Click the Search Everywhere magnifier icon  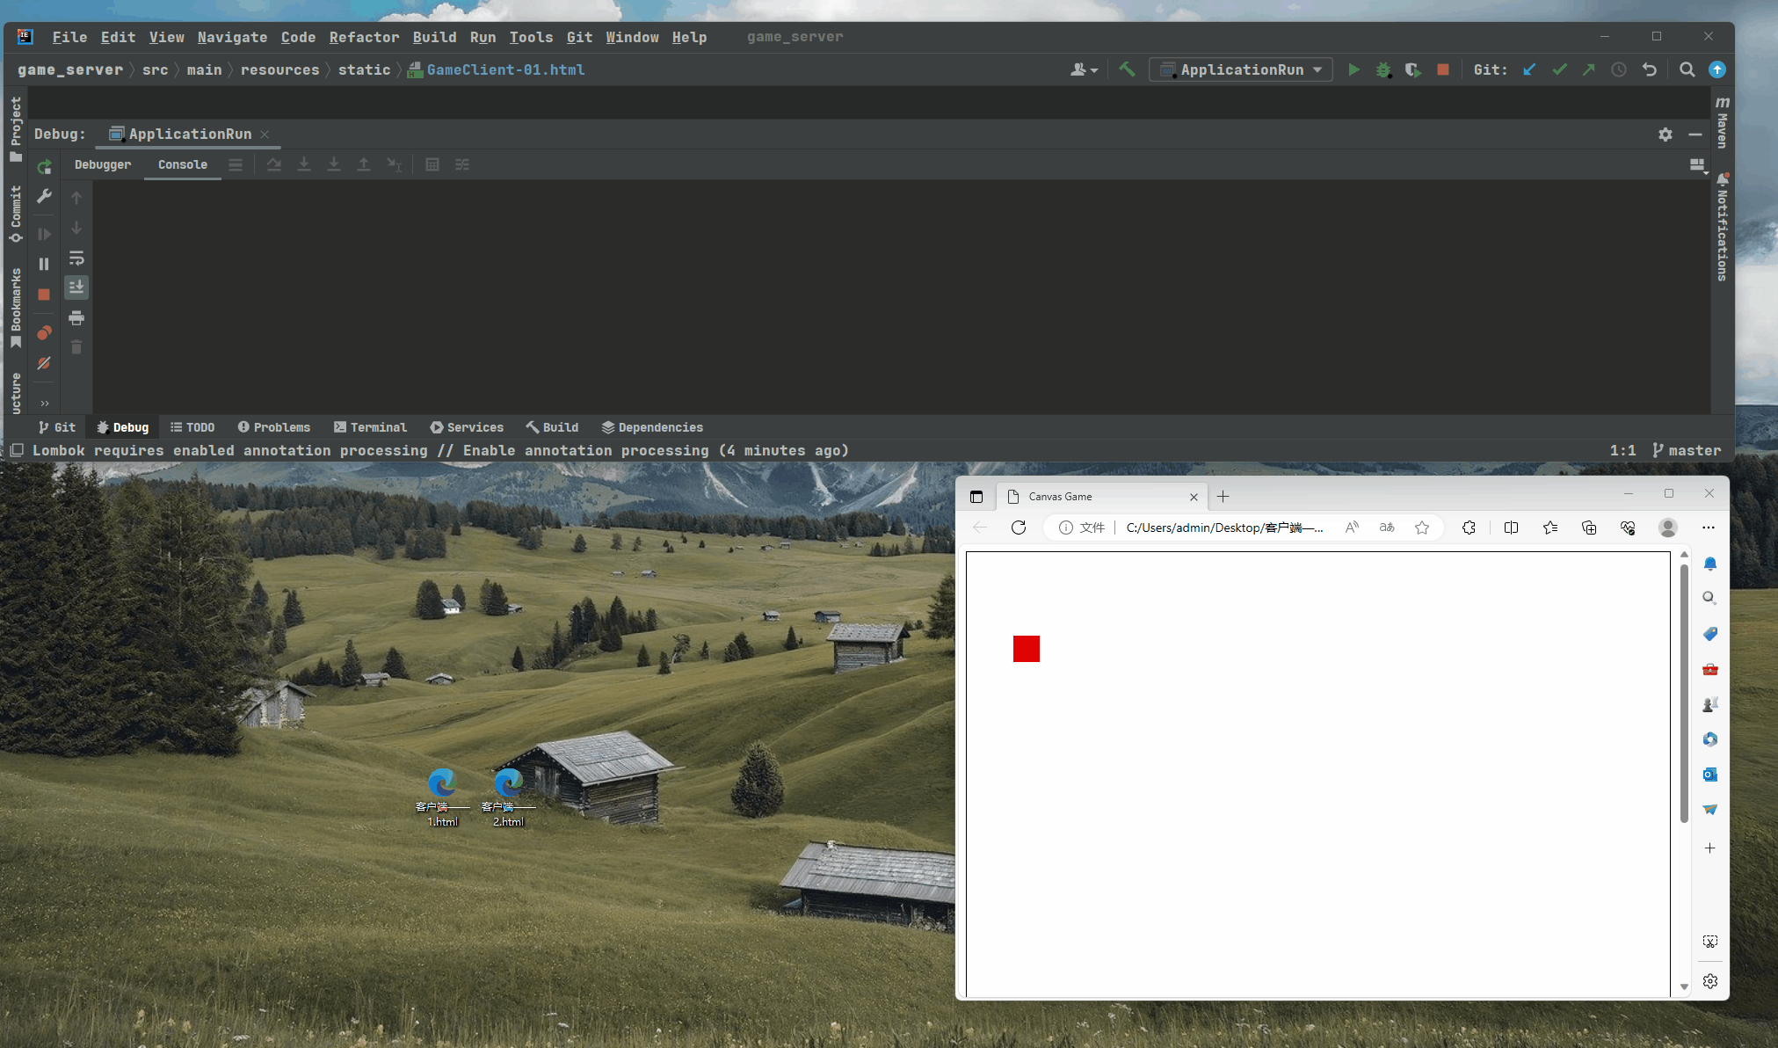click(1687, 69)
